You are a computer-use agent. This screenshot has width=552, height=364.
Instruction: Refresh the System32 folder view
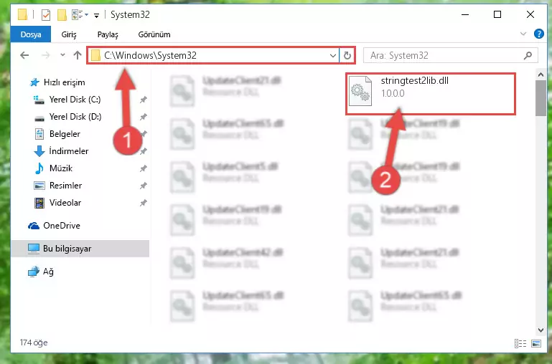[347, 55]
